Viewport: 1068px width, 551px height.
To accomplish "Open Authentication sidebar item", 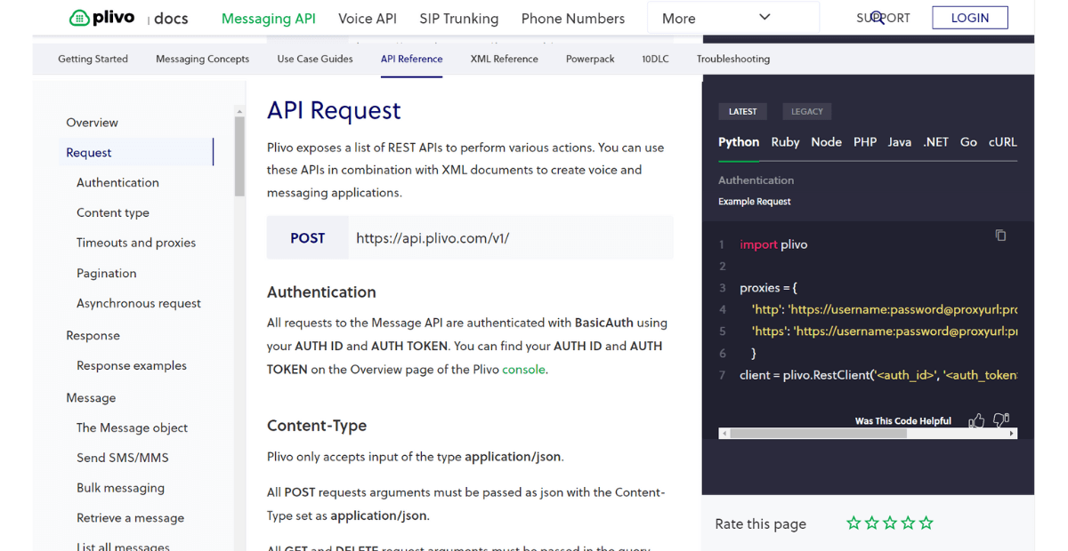I will coord(117,183).
